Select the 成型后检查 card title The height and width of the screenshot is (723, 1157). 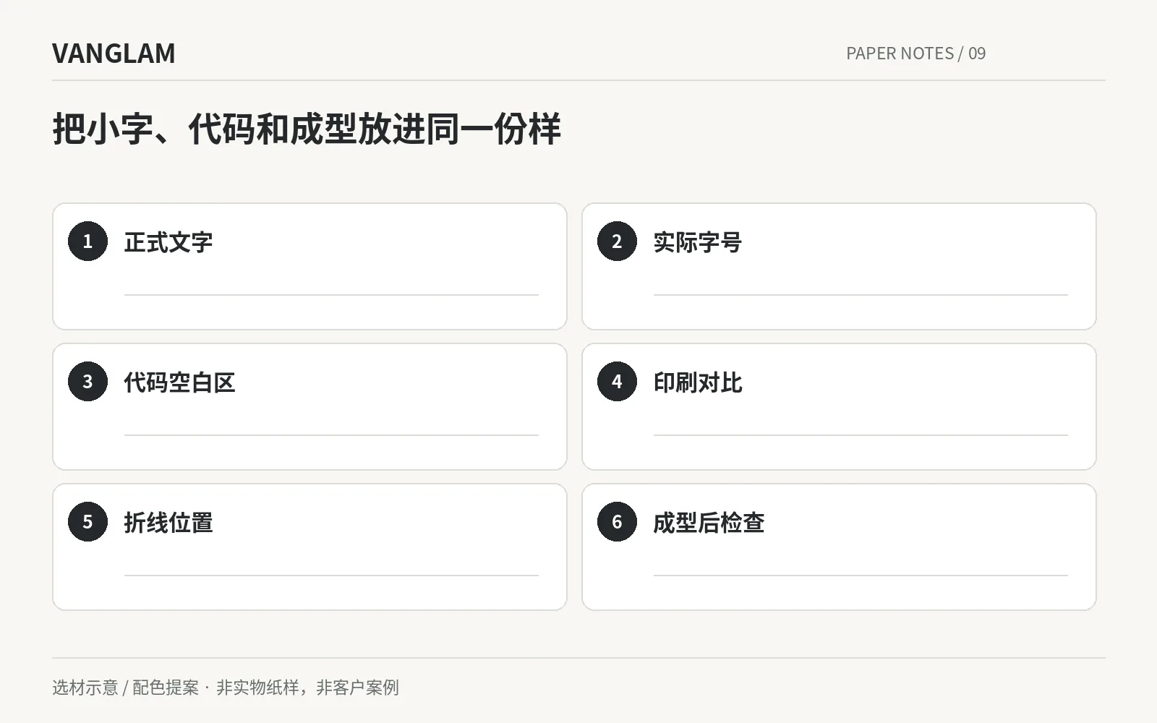(x=709, y=523)
